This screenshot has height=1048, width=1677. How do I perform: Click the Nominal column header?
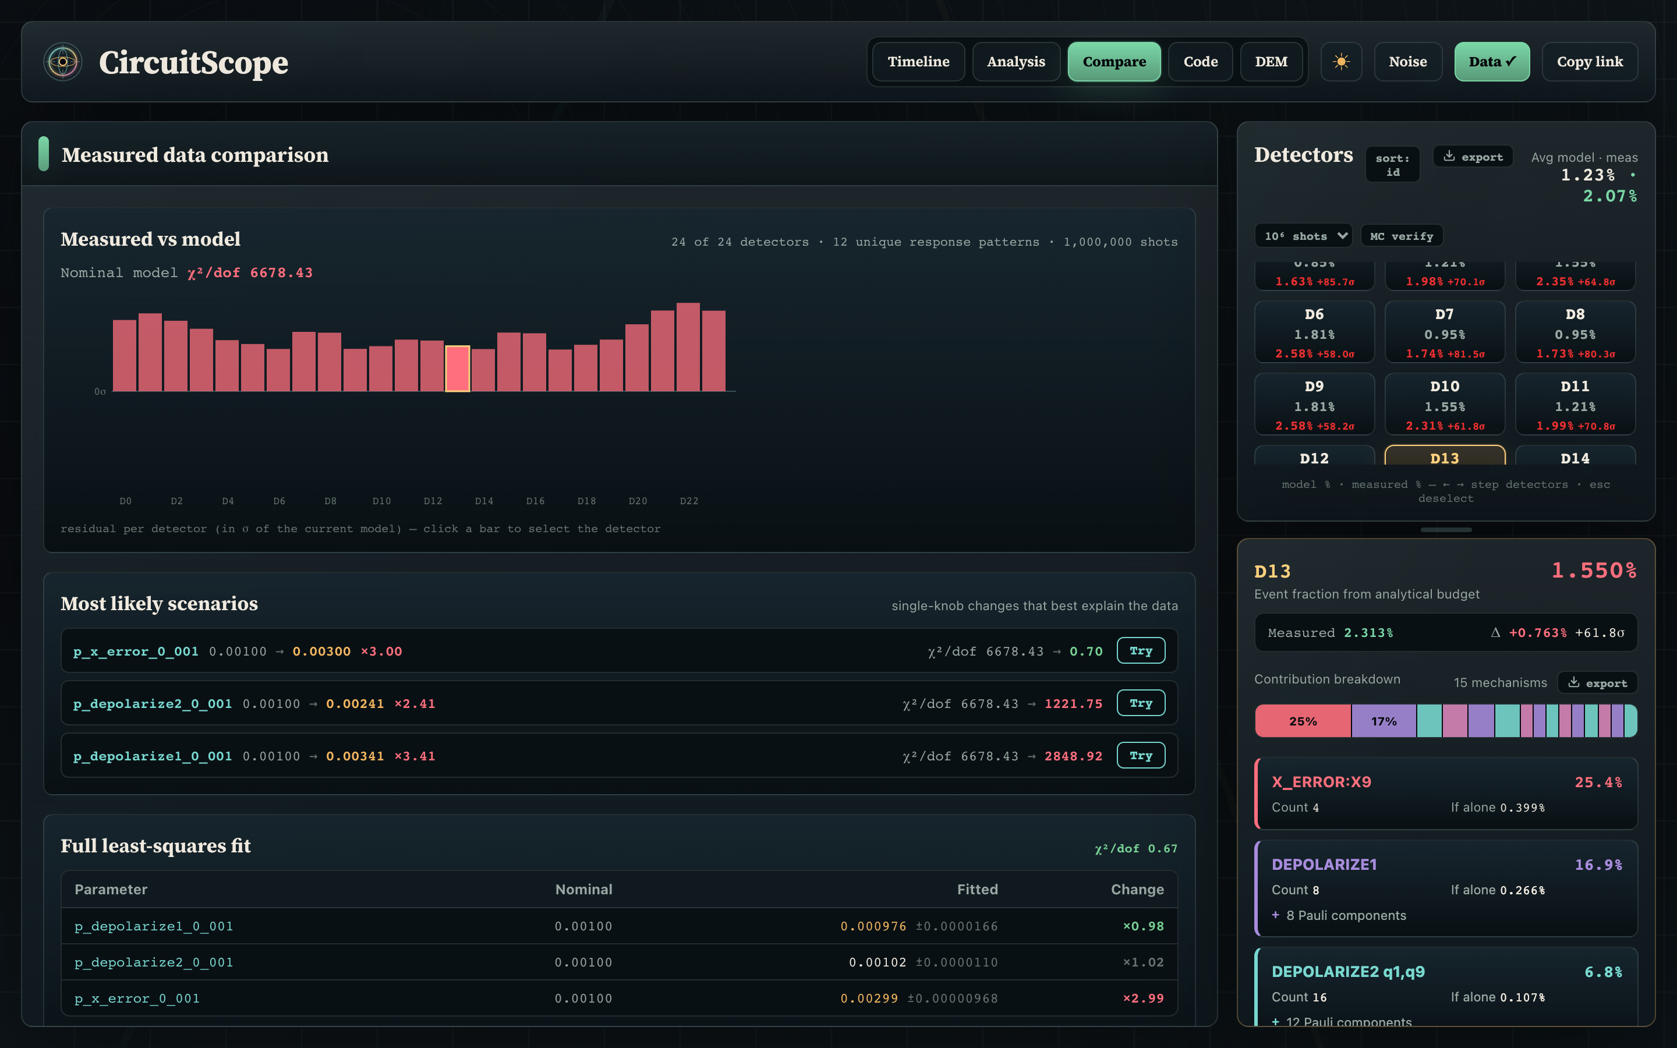583,889
